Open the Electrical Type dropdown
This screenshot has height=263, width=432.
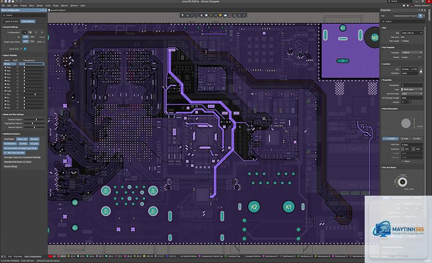click(x=412, y=94)
